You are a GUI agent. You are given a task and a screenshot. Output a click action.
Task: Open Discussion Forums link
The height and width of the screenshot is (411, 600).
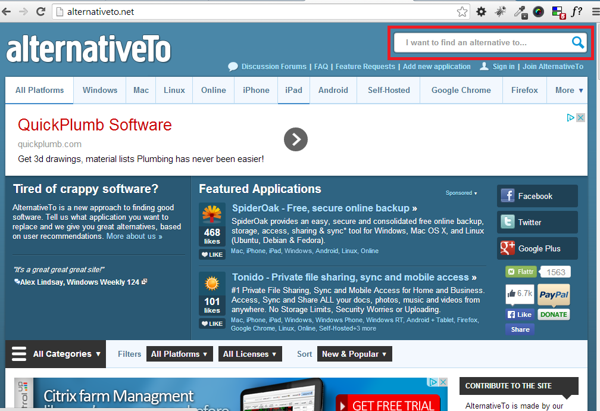pos(274,67)
